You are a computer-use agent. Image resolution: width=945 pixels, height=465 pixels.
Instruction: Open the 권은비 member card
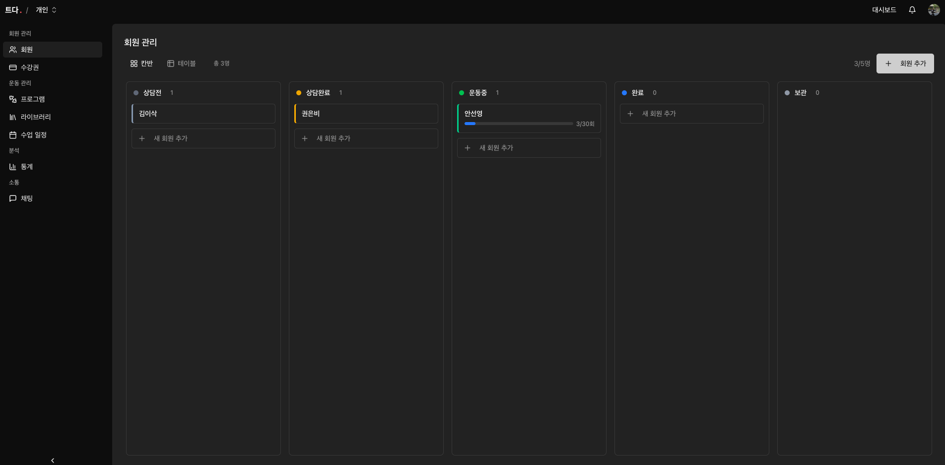(366, 114)
